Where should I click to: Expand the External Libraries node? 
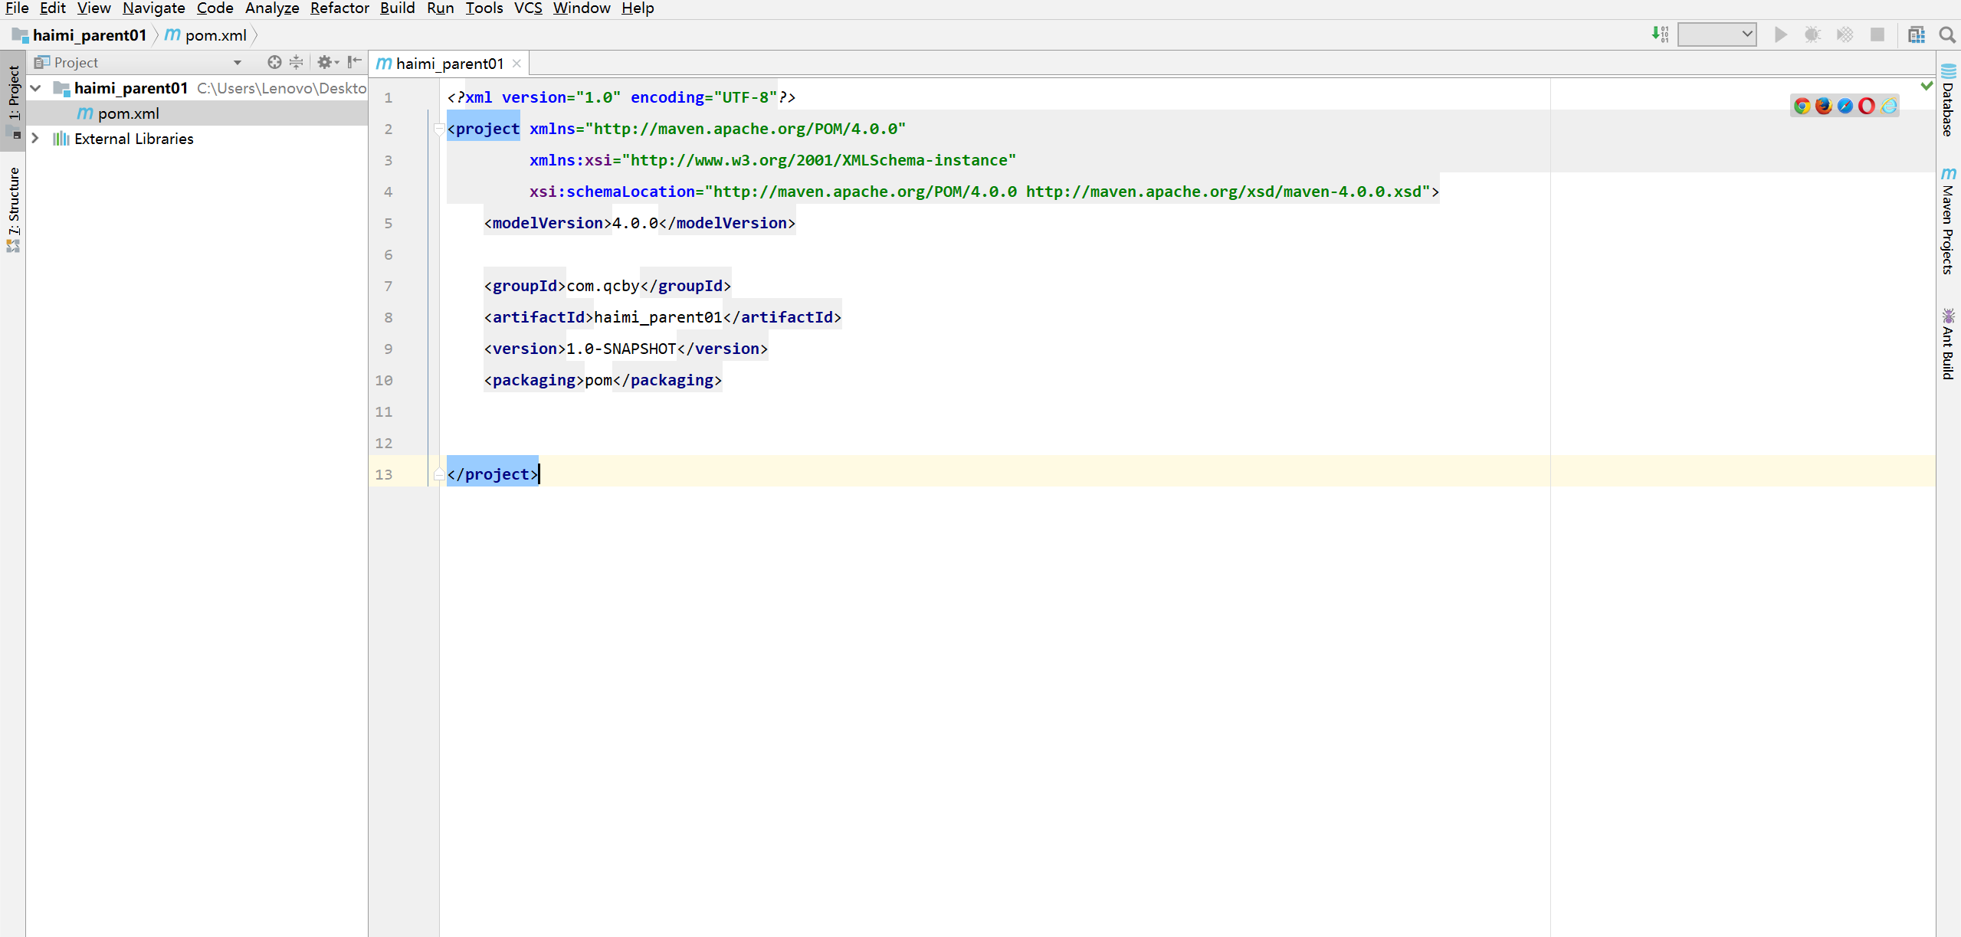click(x=35, y=139)
